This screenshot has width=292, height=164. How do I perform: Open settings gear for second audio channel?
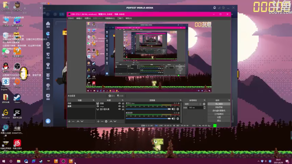point(178,118)
